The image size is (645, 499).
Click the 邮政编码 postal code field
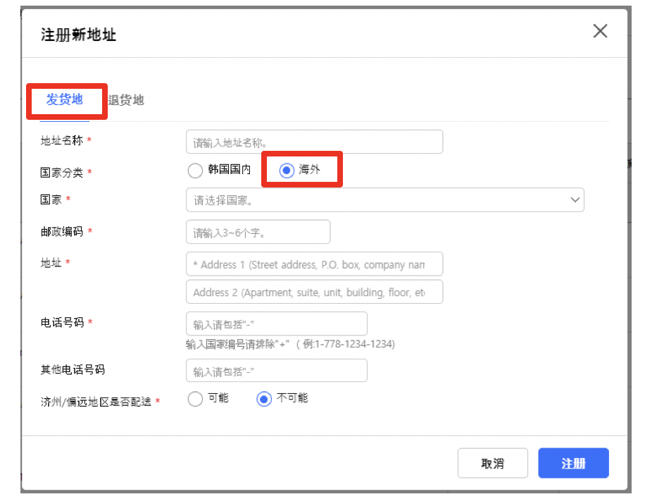pyautogui.click(x=258, y=232)
